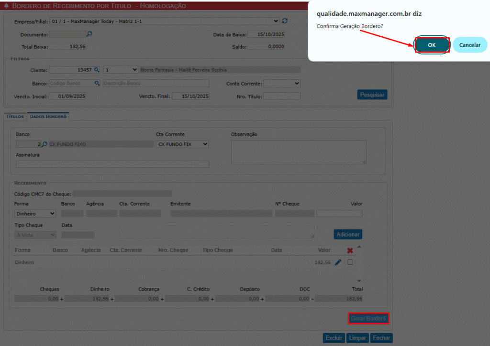Search bank via magnifier beside CX FUNDO FIXO
The height and width of the screenshot is (346, 490).
pos(45,144)
